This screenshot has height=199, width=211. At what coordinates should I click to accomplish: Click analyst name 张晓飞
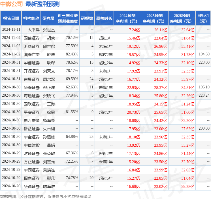point(49,96)
